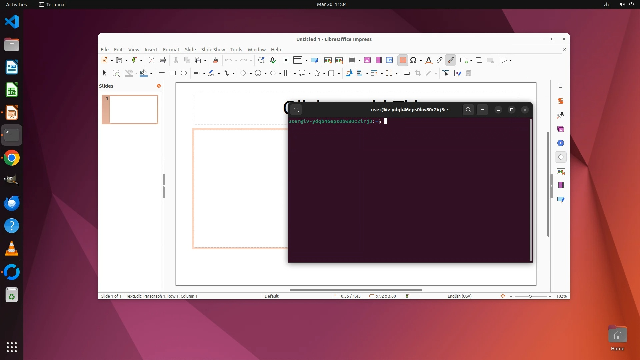Select the Ellipse drawing tool
The image size is (640, 360).
184,73
